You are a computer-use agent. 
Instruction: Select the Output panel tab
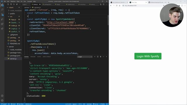point(39,57)
